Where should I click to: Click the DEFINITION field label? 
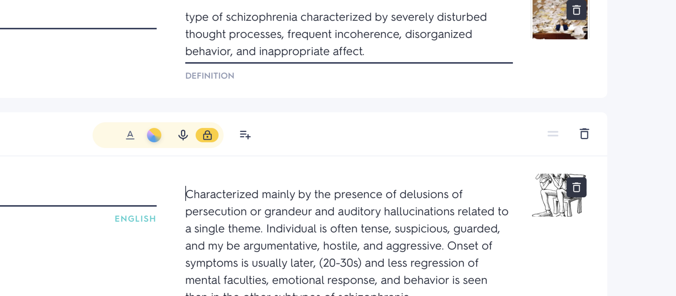coord(210,76)
